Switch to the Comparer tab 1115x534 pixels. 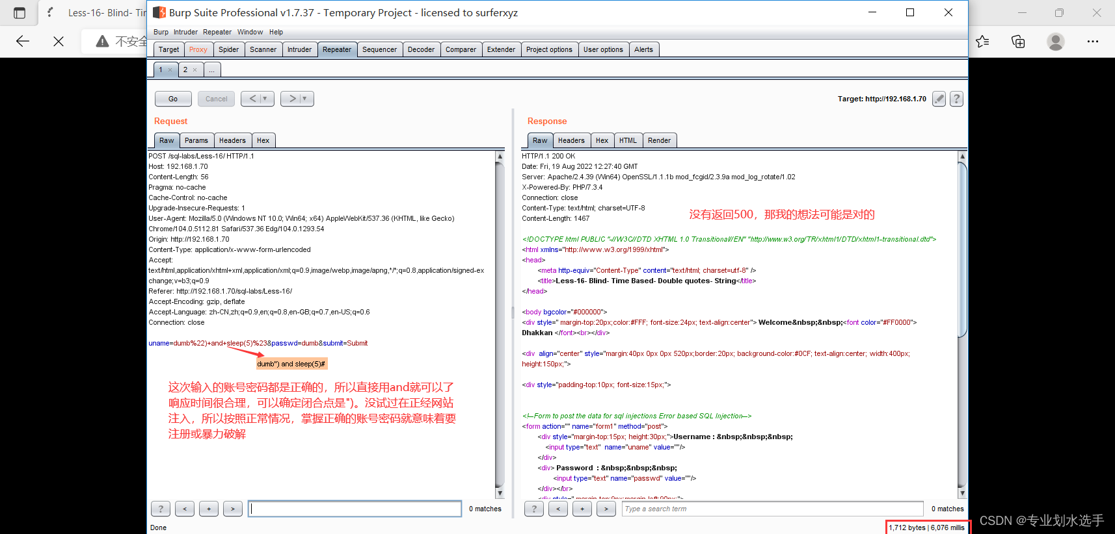[461, 49]
